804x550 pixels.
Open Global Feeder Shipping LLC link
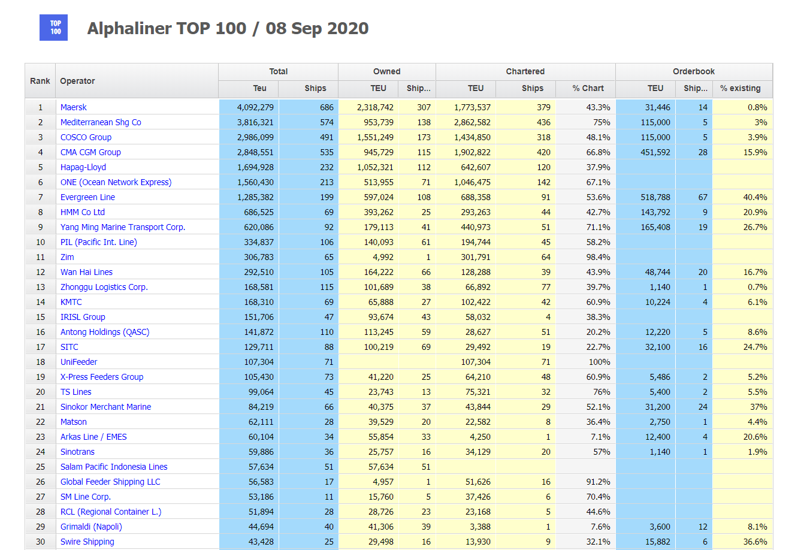pyautogui.click(x=110, y=482)
